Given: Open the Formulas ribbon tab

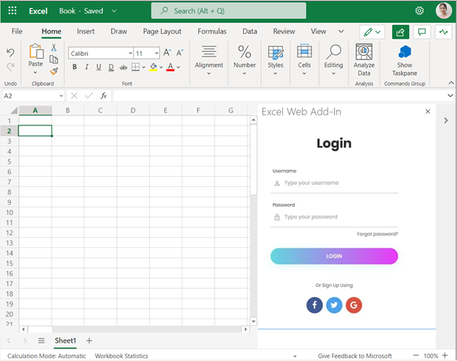Looking at the screenshot, I should tap(212, 32).
